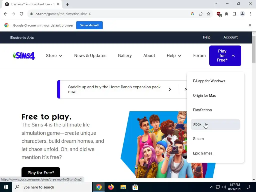This screenshot has height=192, width=256.
Task: Click Electronic Arts header link
Action: tap(22, 37)
